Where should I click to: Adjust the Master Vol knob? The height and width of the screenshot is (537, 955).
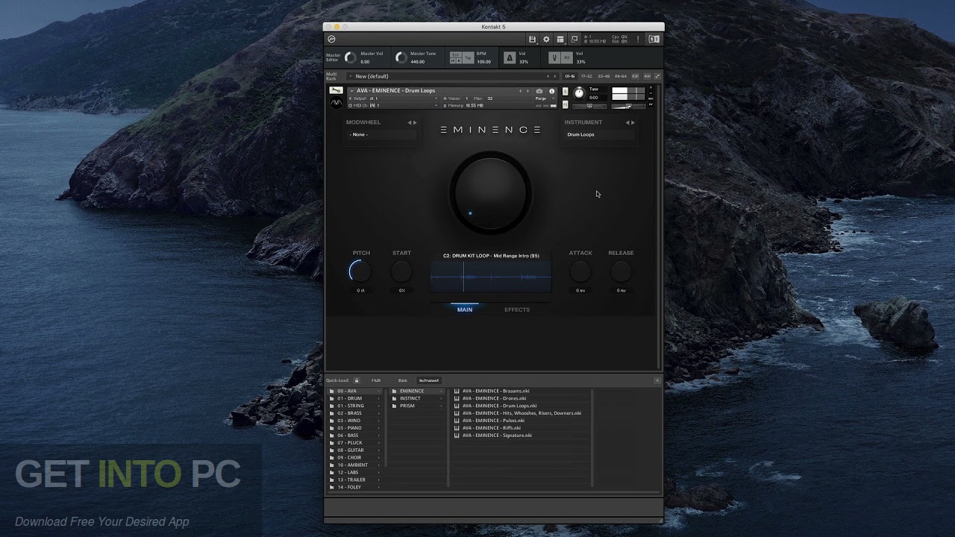click(351, 57)
